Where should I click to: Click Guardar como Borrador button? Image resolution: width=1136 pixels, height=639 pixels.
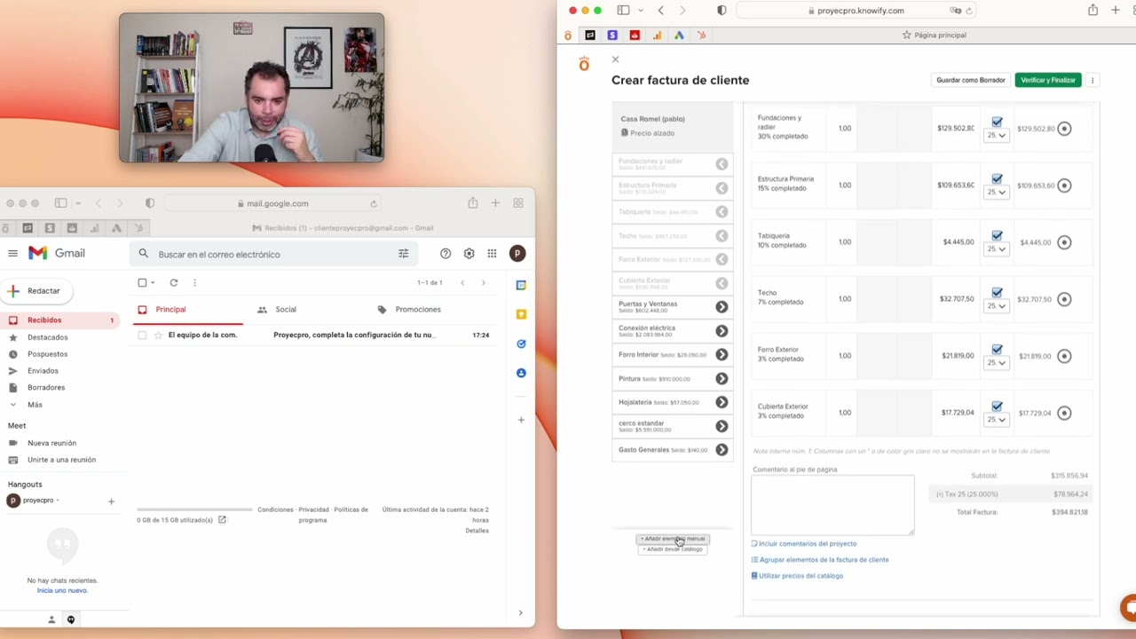tap(971, 80)
